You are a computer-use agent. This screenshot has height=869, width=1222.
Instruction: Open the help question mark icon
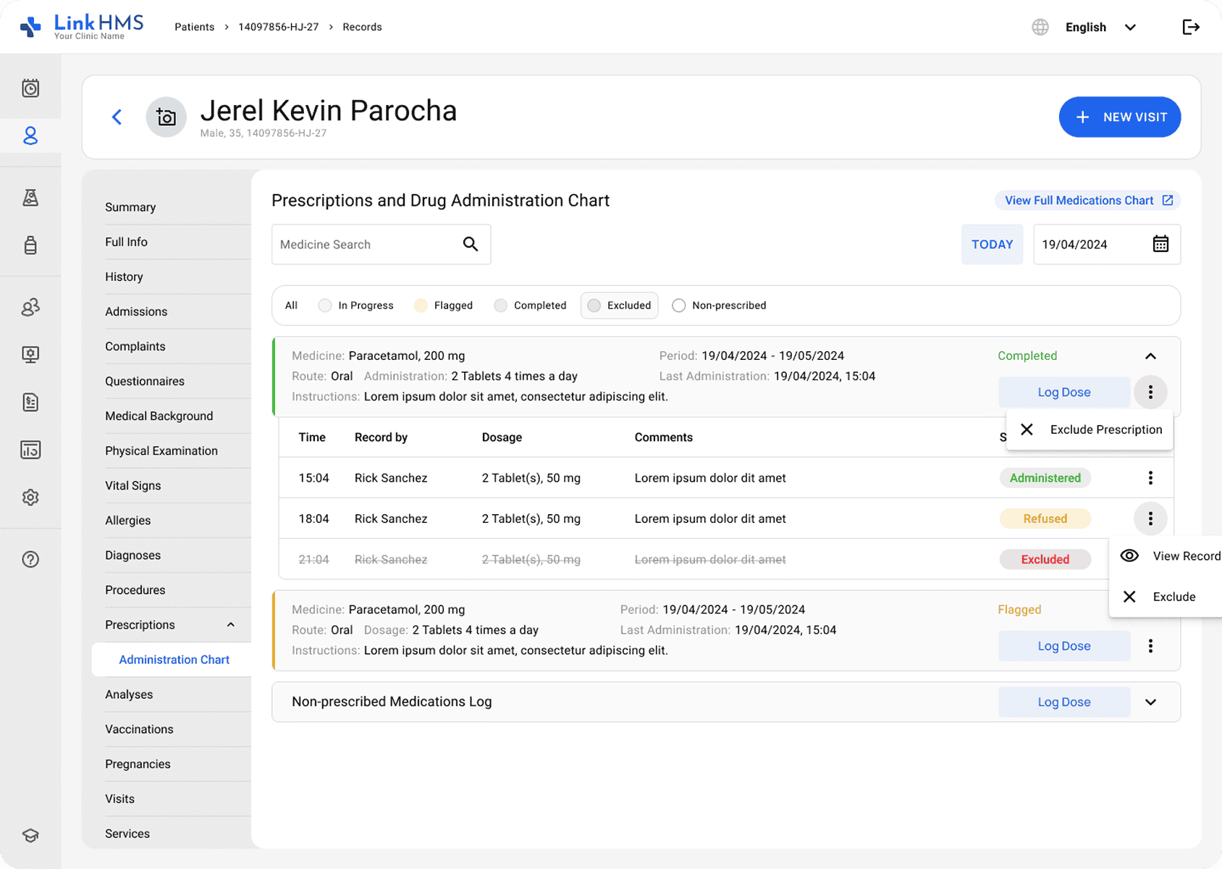click(30, 559)
